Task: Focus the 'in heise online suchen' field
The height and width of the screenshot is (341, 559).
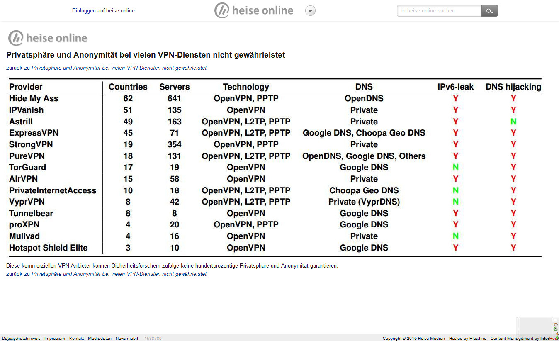Action: point(439,11)
